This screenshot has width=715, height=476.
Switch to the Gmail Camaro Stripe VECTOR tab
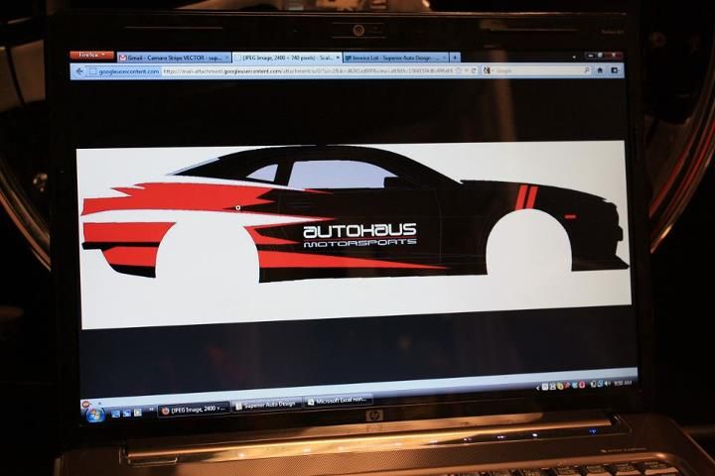pyautogui.click(x=175, y=58)
